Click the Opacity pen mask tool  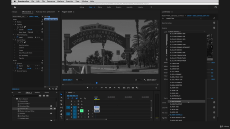(x=25, y=27)
